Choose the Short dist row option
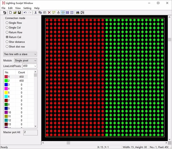The height and width of the screenshot is (149, 172). click(x=15, y=46)
